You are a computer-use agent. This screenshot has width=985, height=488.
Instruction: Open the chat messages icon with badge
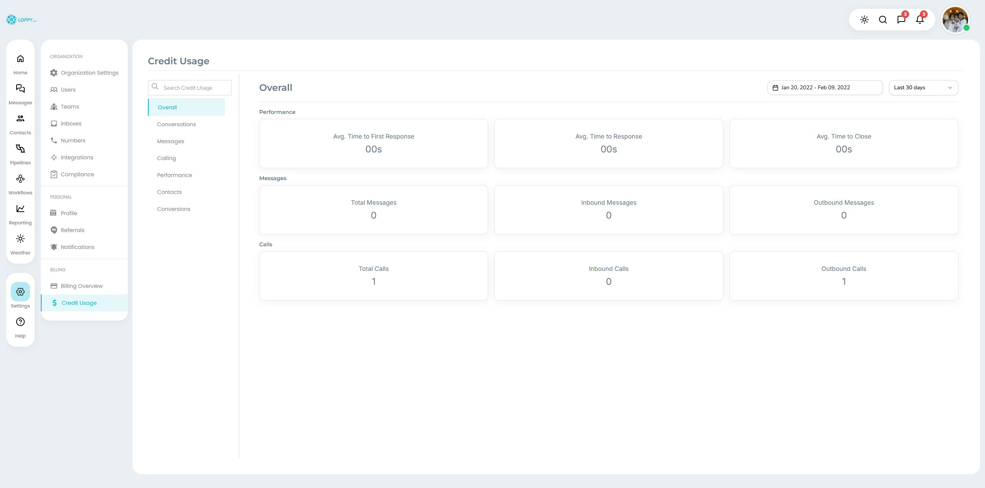901,20
